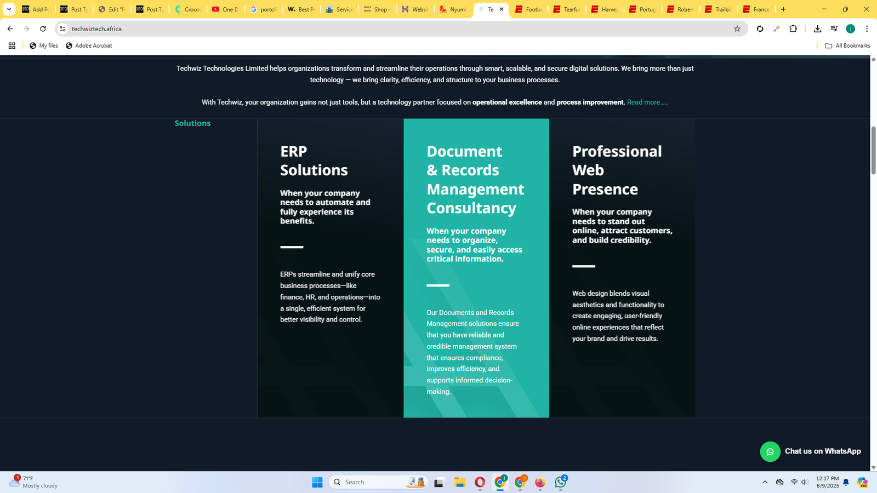Launch Opera browser from taskbar

click(x=480, y=482)
